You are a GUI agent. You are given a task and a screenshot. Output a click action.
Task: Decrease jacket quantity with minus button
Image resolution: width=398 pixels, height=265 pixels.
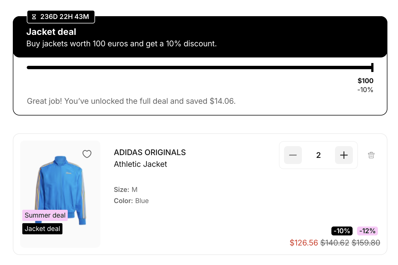[293, 155]
